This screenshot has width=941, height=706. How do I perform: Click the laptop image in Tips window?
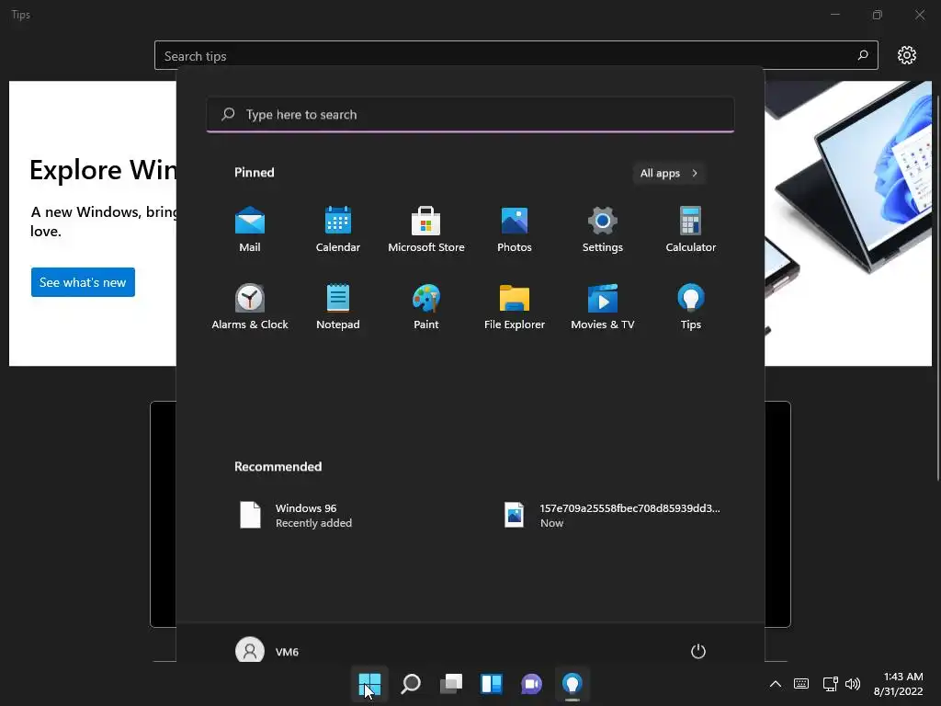pyautogui.click(x=848, y=223)
